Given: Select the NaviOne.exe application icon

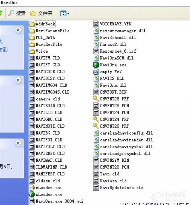Looking at the screenshot, I should 96,65.
